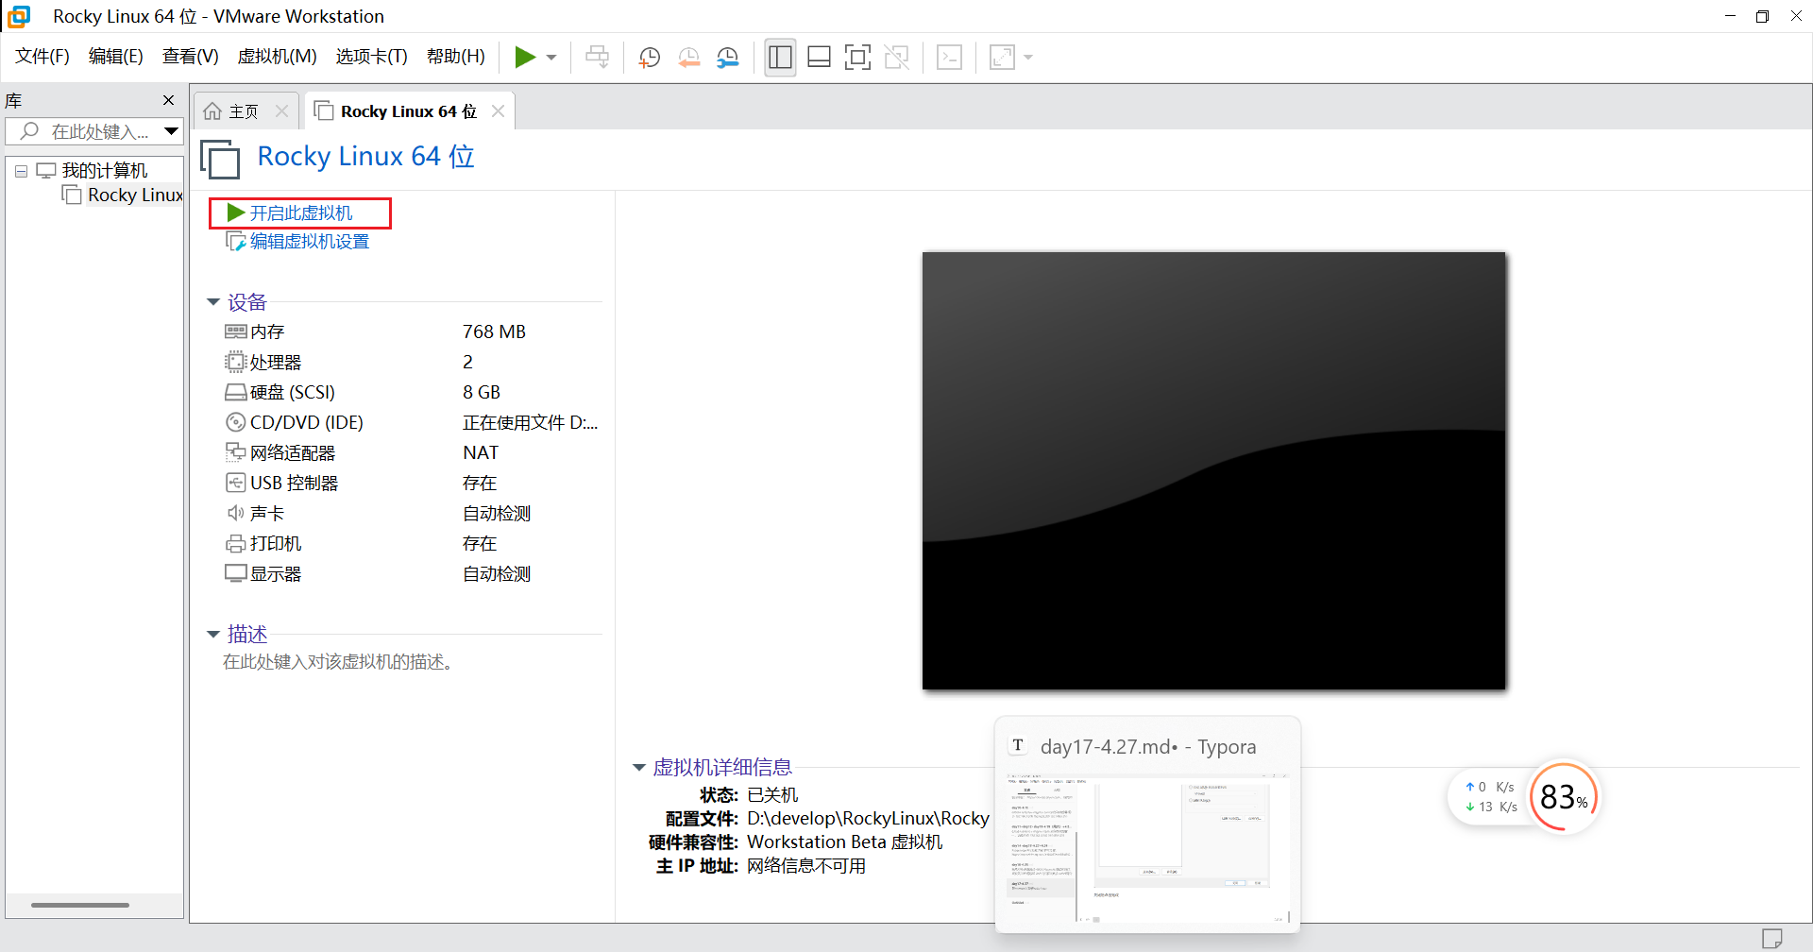Open the power options dropdown arrow beside play
The image size is (1813, 952).
click(551, 58)
